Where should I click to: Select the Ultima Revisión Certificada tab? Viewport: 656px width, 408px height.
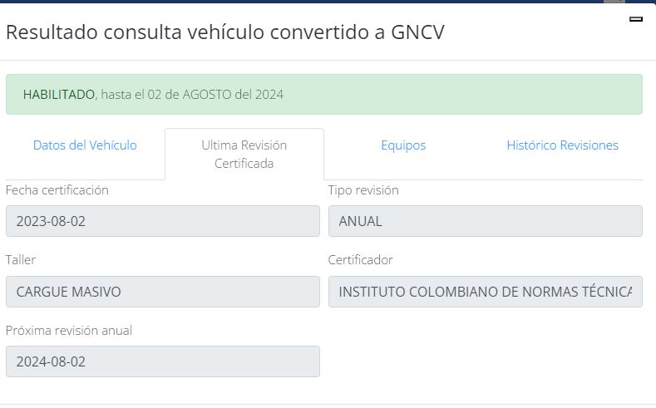point(244,154)
